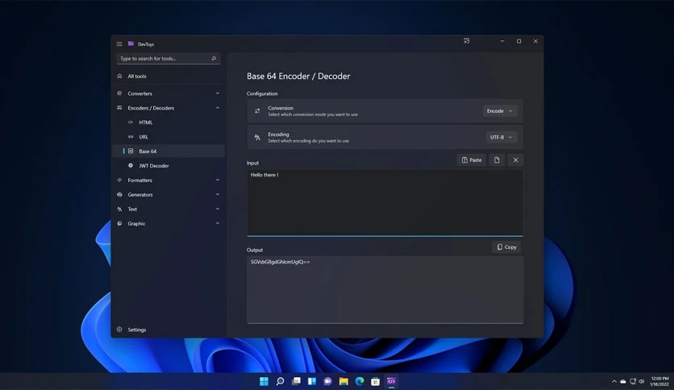Click the Text category icon
The width and height of the screenshot is (674, 390).
point(119,210)
